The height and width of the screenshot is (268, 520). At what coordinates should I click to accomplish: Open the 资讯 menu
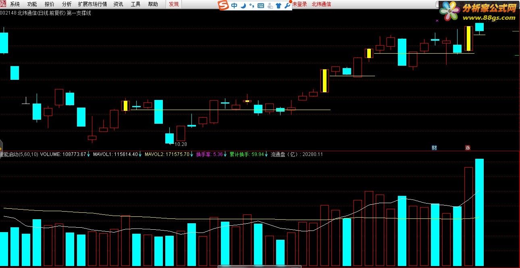click(x=118, y=4)
